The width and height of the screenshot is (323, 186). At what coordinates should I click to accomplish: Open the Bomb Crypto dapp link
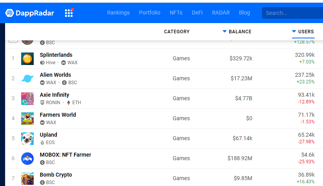pyautogui.click(x=56, y=175)
